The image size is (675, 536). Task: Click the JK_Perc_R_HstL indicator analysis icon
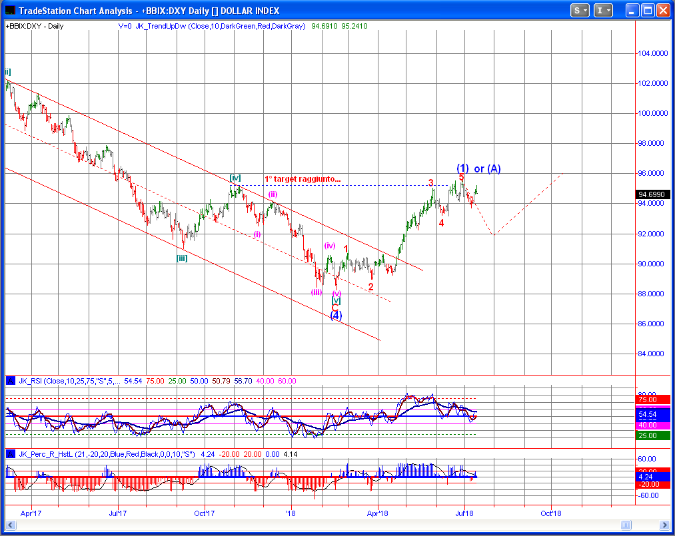coord(11,454)
